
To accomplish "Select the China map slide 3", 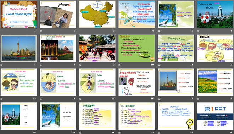I will click(x=97, y=14).
